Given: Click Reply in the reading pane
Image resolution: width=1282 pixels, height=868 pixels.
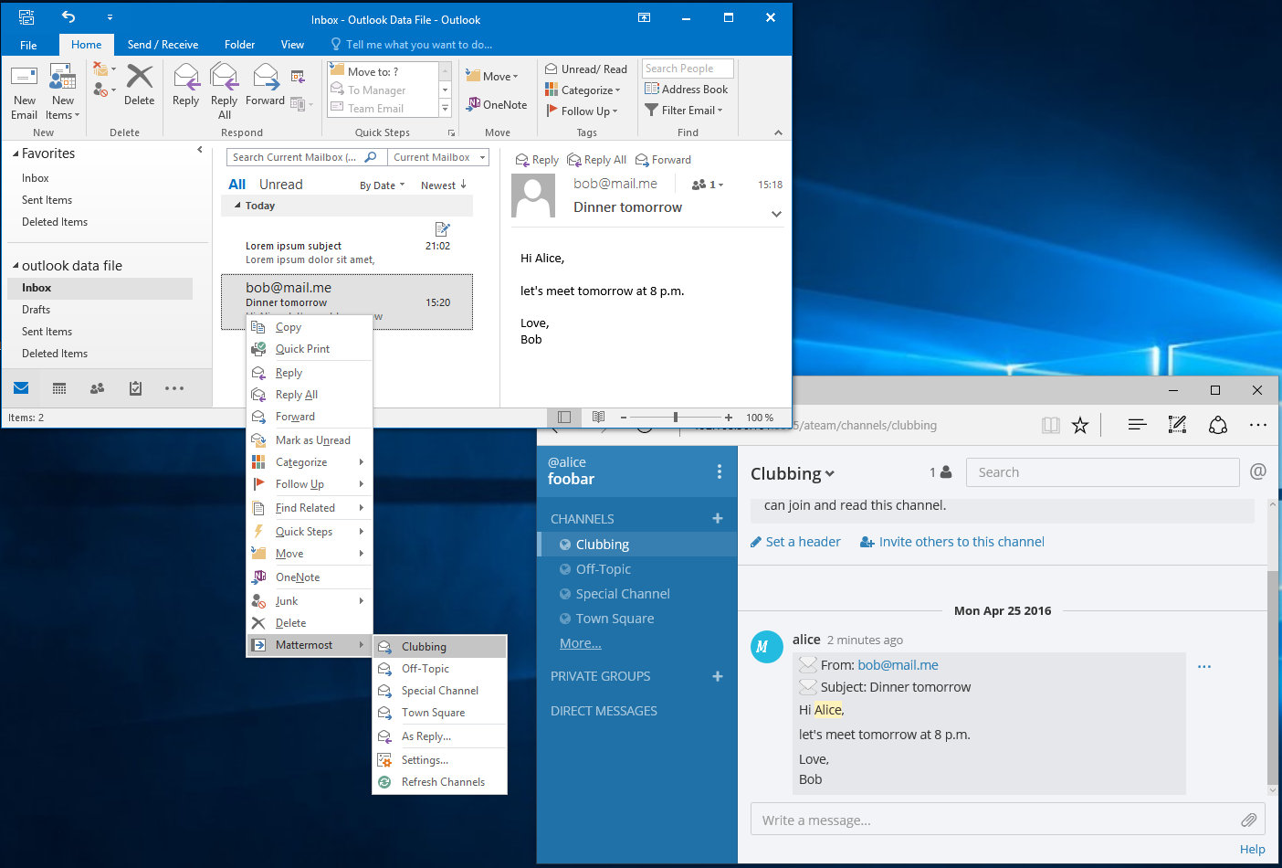Looking at the screenshot, I should [537, 160].
